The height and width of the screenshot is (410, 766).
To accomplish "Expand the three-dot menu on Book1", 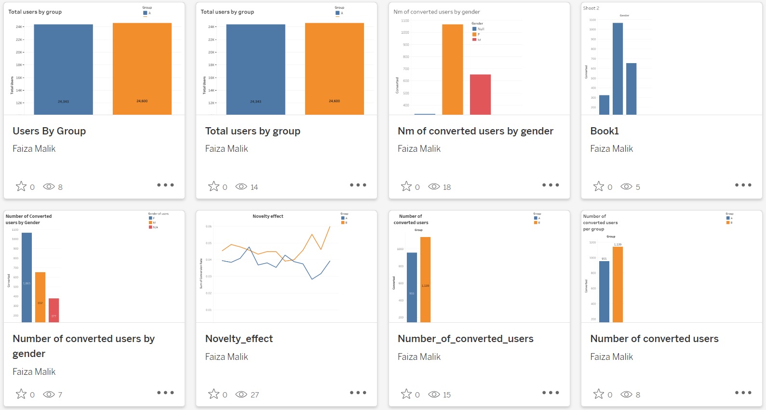I will click(743, 185).
